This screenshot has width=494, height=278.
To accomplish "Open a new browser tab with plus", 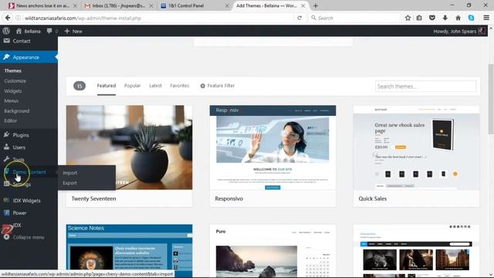I will pyautogui.click(x=316, y=5).
